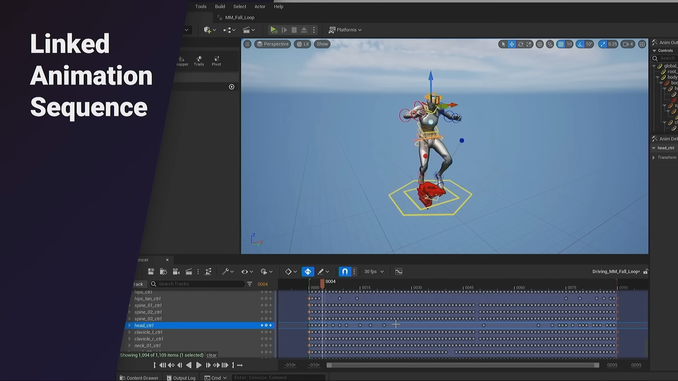678x381 pixels.
Task: Adjust the camera speed control showing 4
Action: click(627, 43)
